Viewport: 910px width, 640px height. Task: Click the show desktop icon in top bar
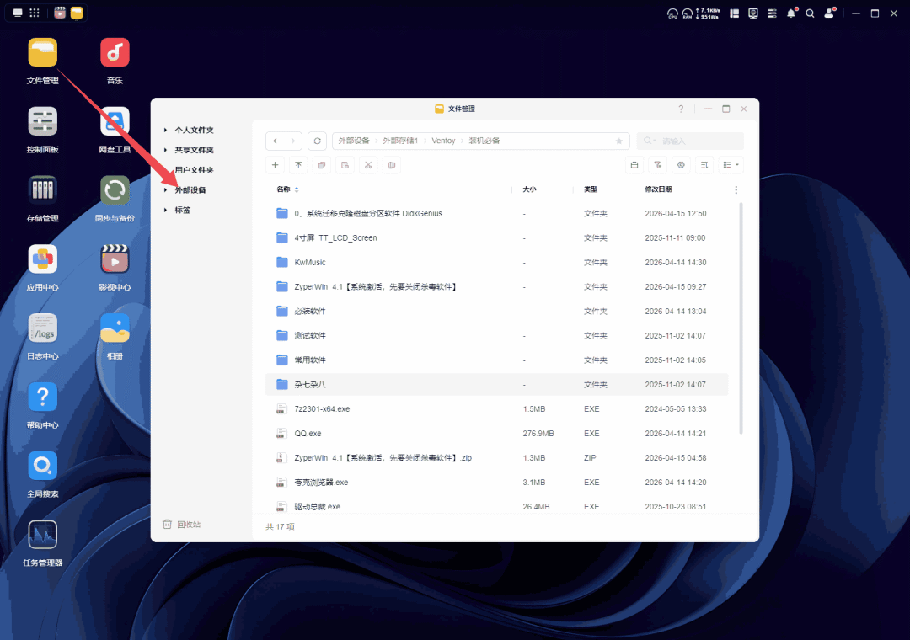(x=18, y=13)
